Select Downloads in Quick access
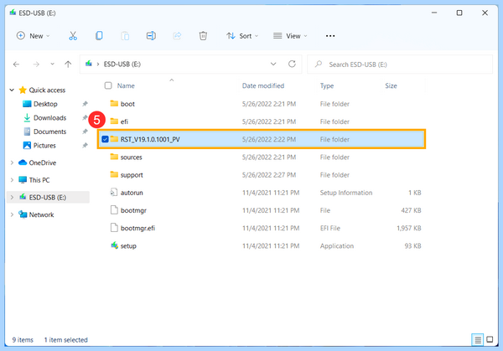 click(49, 117)
